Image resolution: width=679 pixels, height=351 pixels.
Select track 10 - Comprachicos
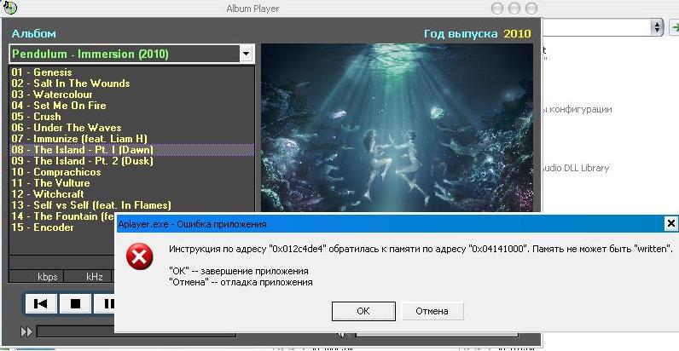point(131,172)
